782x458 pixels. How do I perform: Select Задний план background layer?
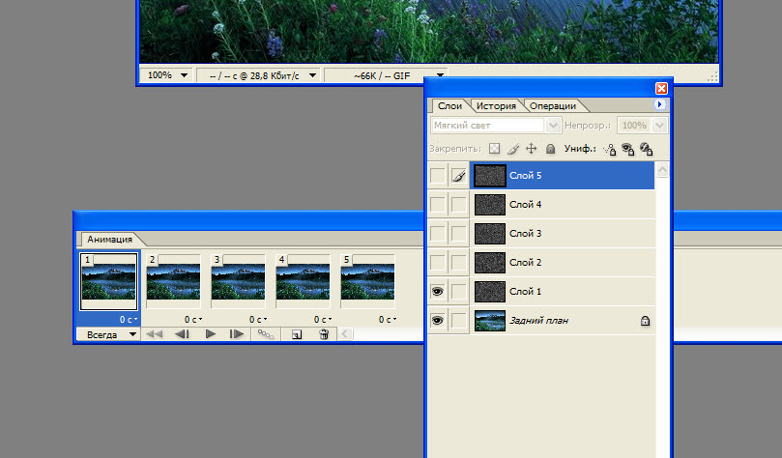[x=563, y=321]
